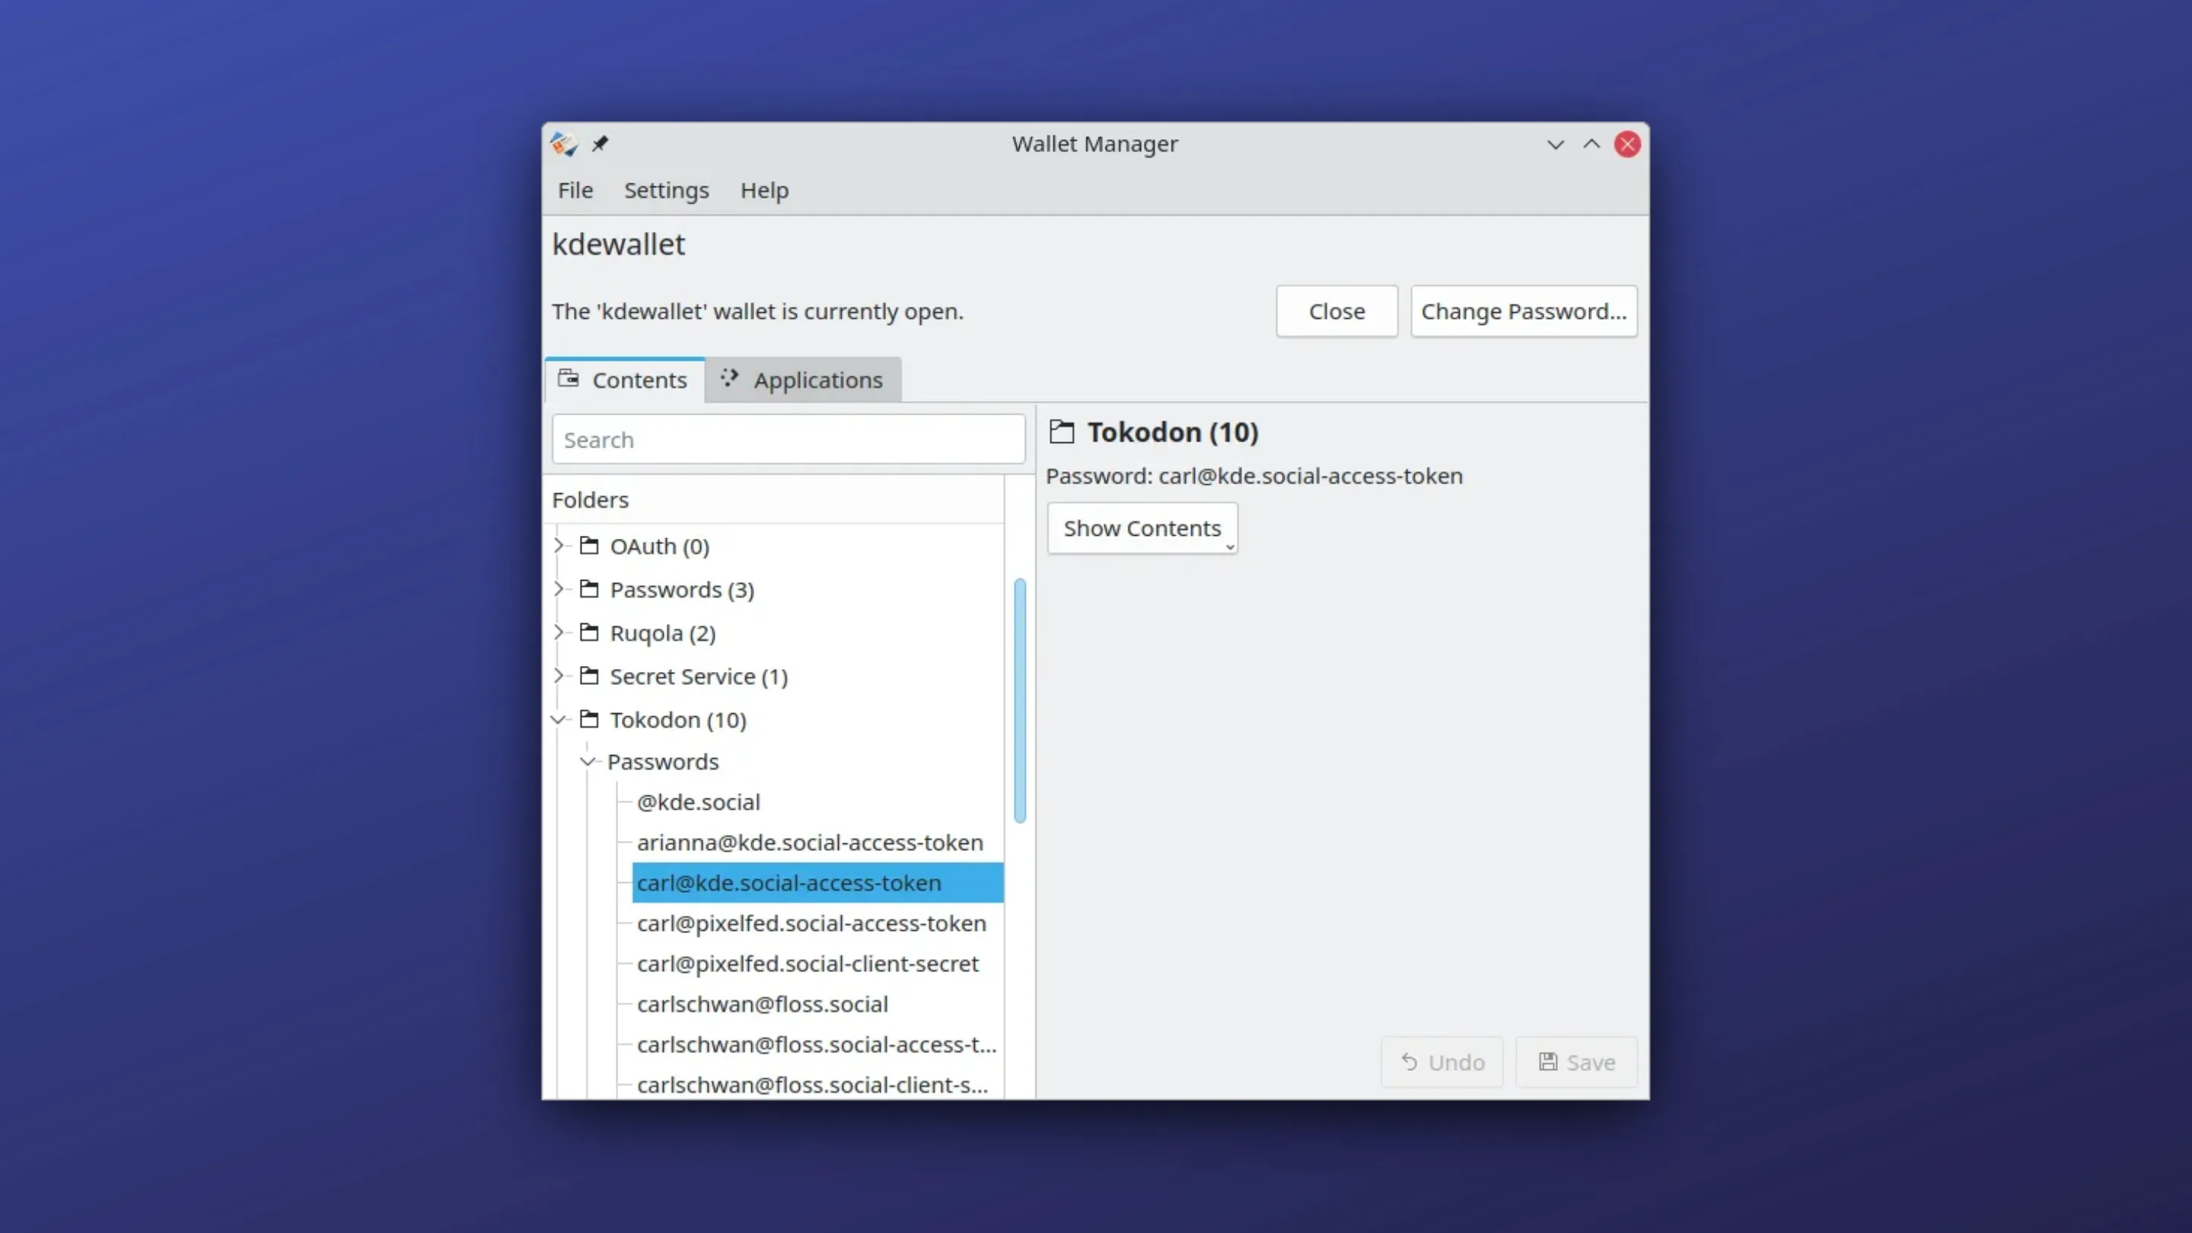Image resolution: width=2192 pixels, height=1233 pixels.
Task: Click the Applications tab icon
Action: [x=728, y=379]
